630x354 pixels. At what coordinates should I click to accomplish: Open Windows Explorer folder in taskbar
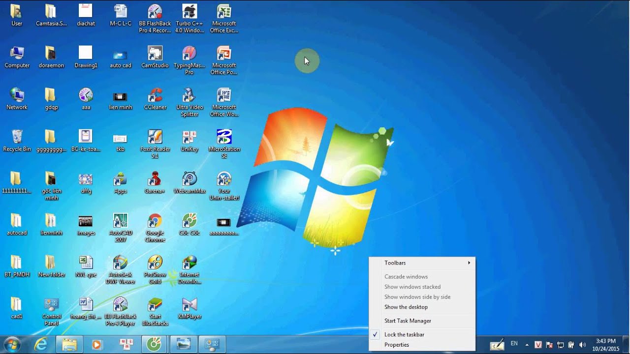(69, 345)
